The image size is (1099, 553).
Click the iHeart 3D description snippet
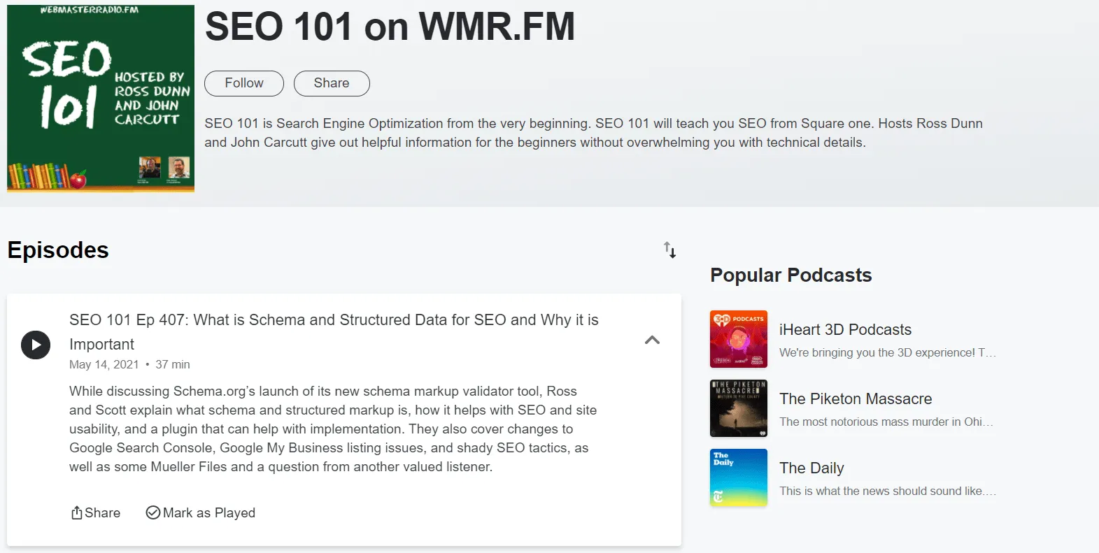pyautogui.click(x=887, y=353)
